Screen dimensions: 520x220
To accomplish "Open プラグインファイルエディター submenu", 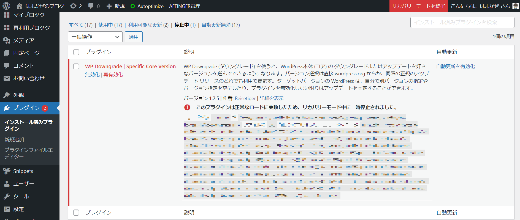I will (29, 153).
